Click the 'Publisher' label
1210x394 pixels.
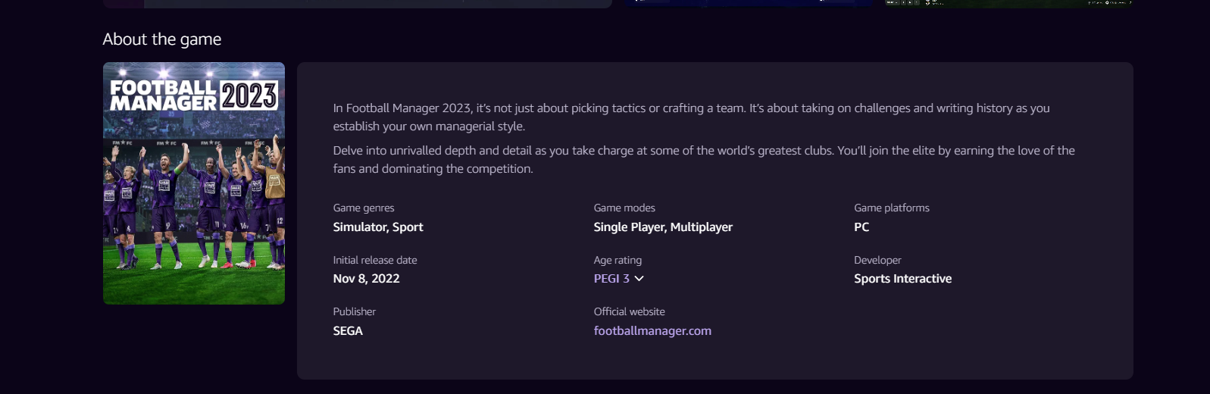[354, 311]
